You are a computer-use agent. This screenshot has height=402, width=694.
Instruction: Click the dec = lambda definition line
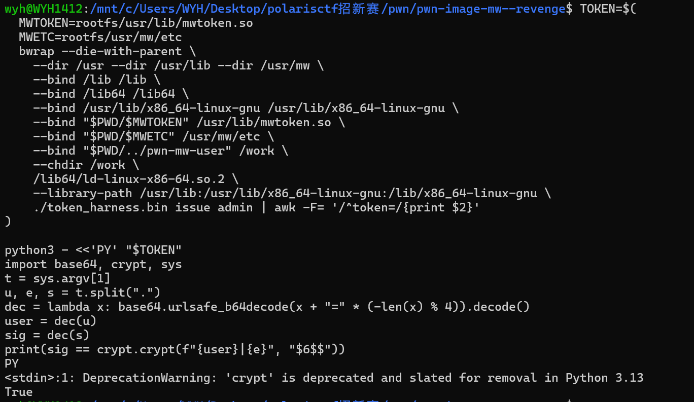[x=267, y=307]
